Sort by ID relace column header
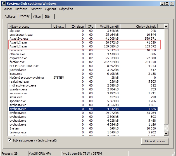176x156 pixels. point(76,27)
